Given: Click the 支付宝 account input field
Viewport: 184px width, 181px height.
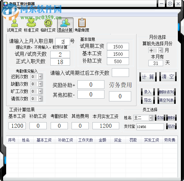Looking at the screenshot, I should pos(150,127).
